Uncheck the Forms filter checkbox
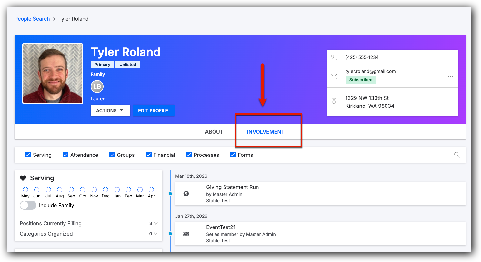The height and width of the screenshot is (262, 481). [233, 155]
